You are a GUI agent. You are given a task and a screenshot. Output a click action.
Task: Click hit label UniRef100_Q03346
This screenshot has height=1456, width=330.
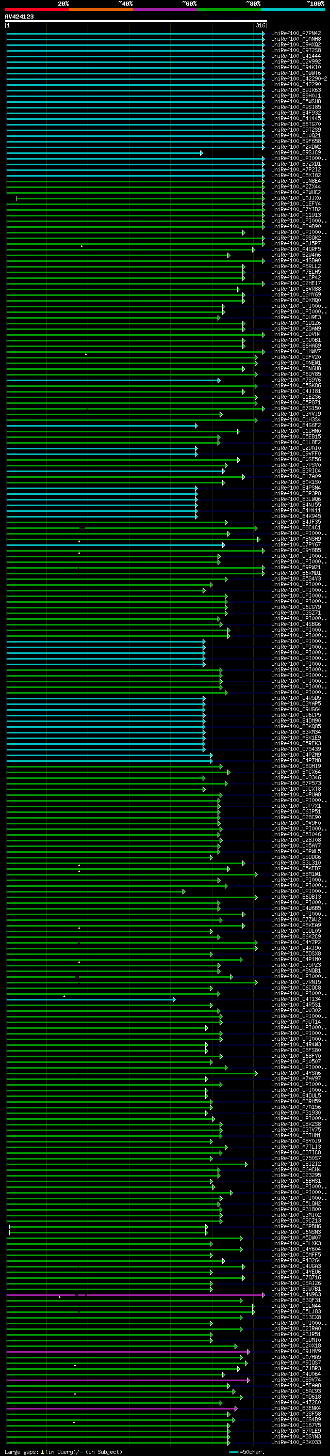[x=295, y=778]
